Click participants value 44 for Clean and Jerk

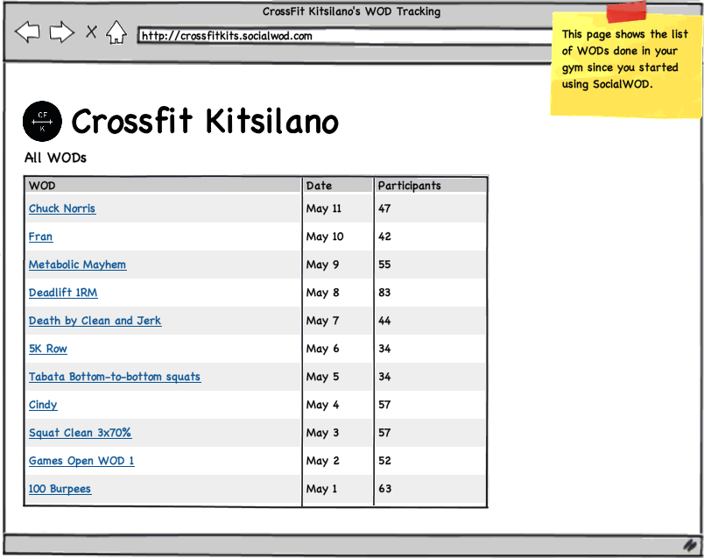pyautogui.click(x=384, y=321)
